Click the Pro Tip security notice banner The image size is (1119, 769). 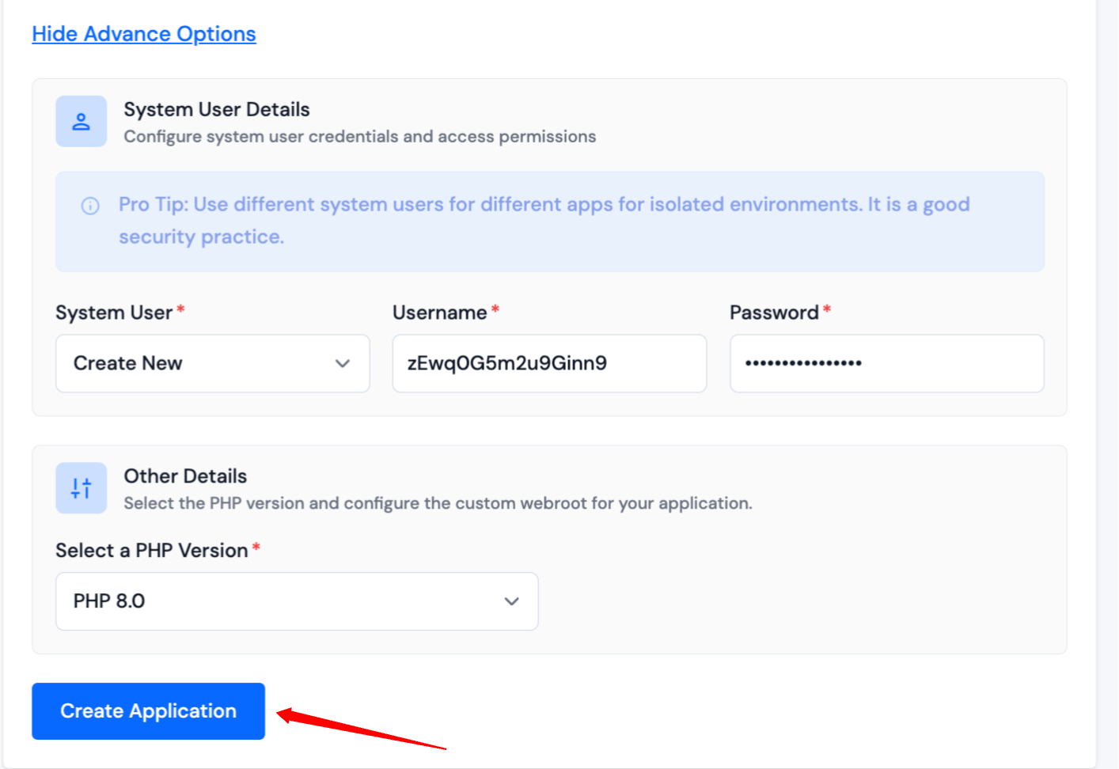point(549,222)
